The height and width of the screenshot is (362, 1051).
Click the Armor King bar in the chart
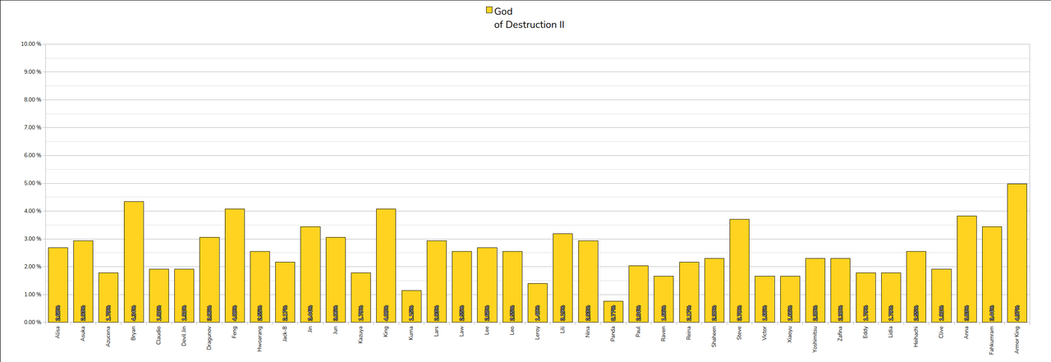click(1017, 253)
